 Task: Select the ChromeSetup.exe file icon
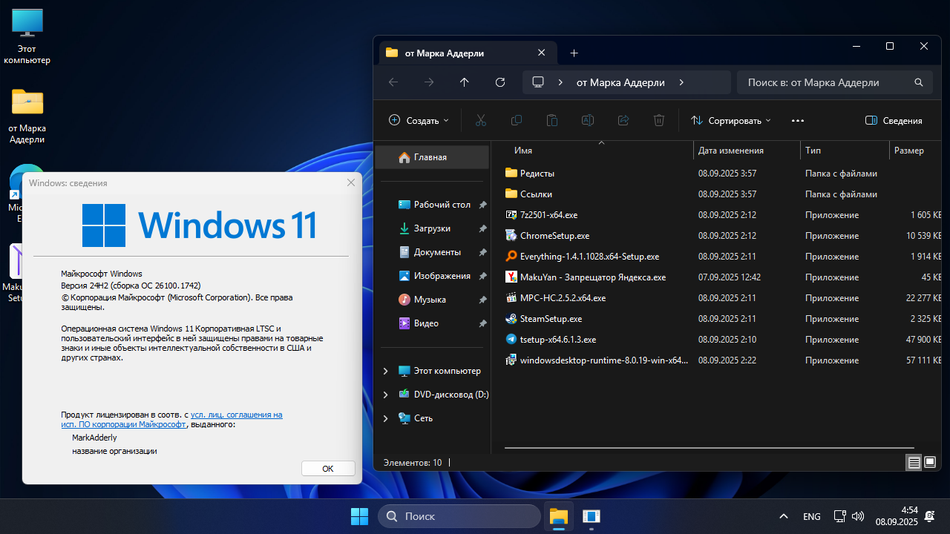511,236
